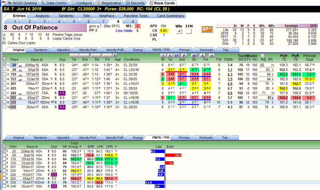
Task: Click the blank button above the 3rd column
Action: tap(96, 55)
